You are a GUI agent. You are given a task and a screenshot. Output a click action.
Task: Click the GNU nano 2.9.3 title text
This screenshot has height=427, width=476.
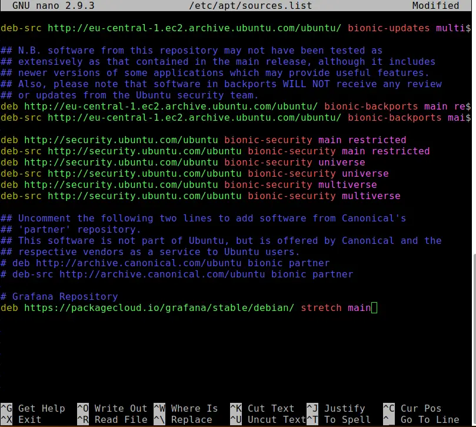(x=53, y=5)
